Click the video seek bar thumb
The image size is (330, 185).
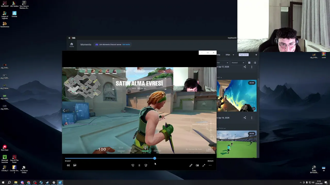[x=154, y=158]
